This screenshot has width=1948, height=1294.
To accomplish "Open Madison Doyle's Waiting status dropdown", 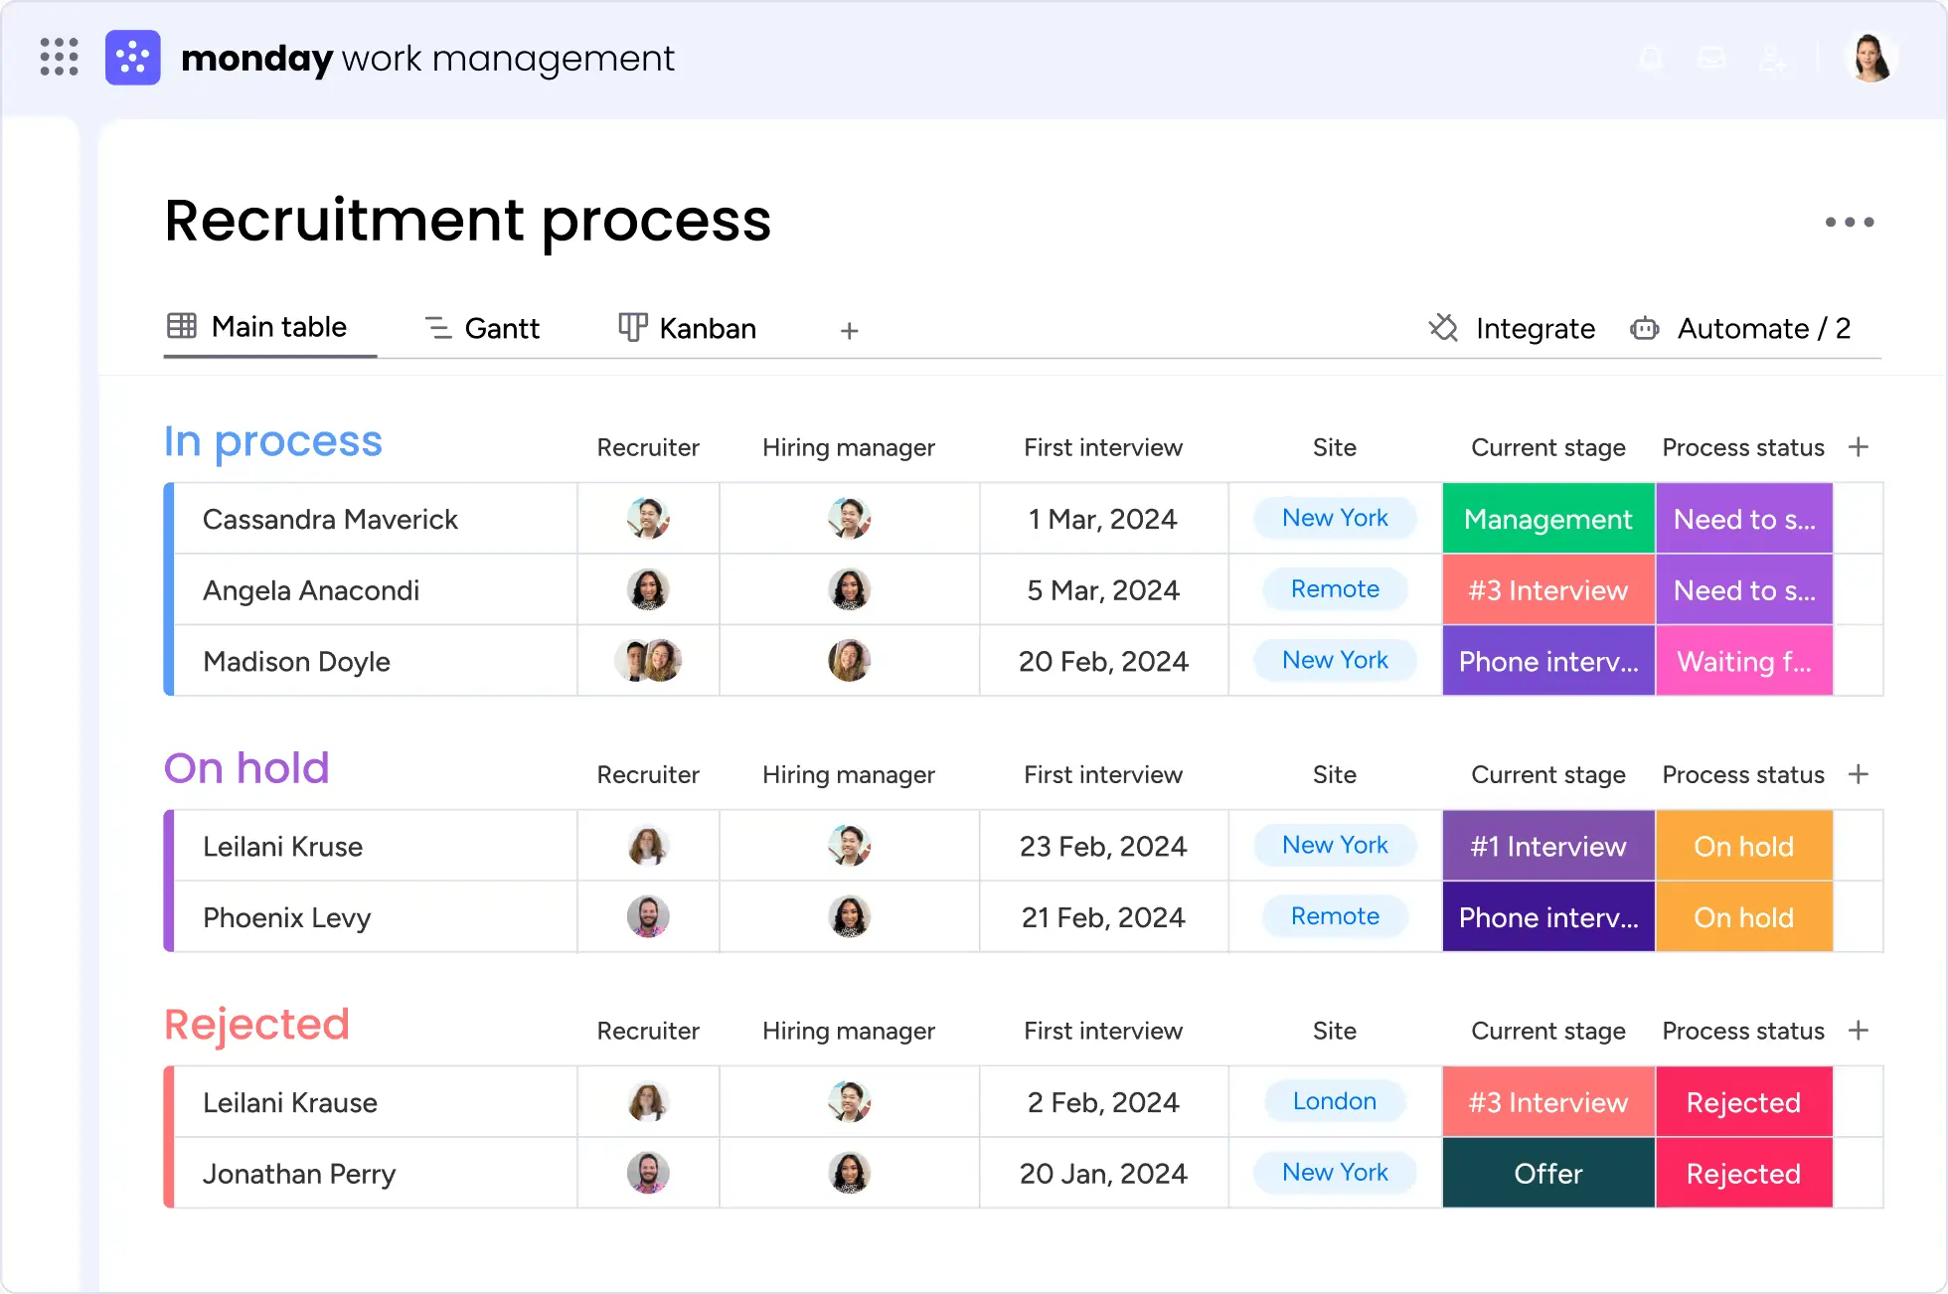I will click(x=1743, y=662).
